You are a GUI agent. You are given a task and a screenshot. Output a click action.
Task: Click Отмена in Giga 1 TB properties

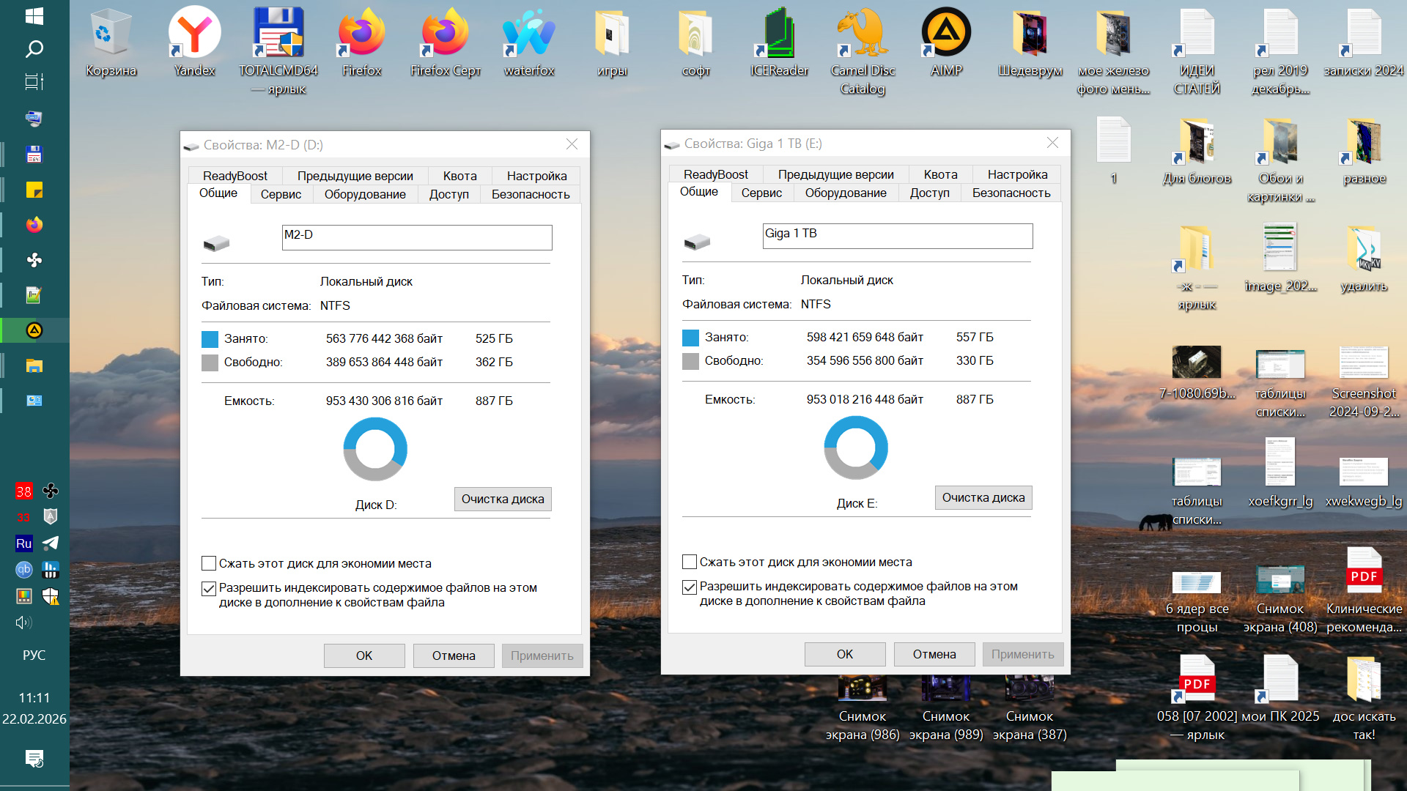click(934, 654)
